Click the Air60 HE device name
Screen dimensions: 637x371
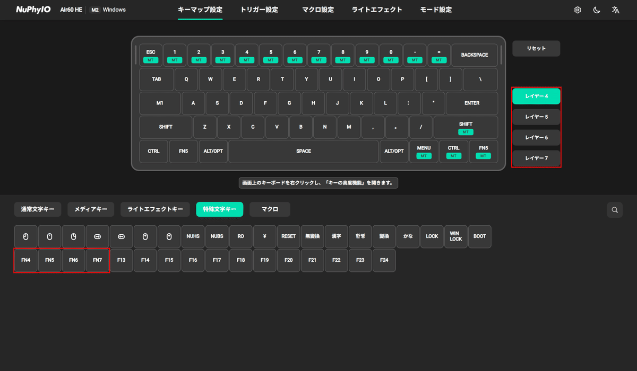[x=71, y=10]
